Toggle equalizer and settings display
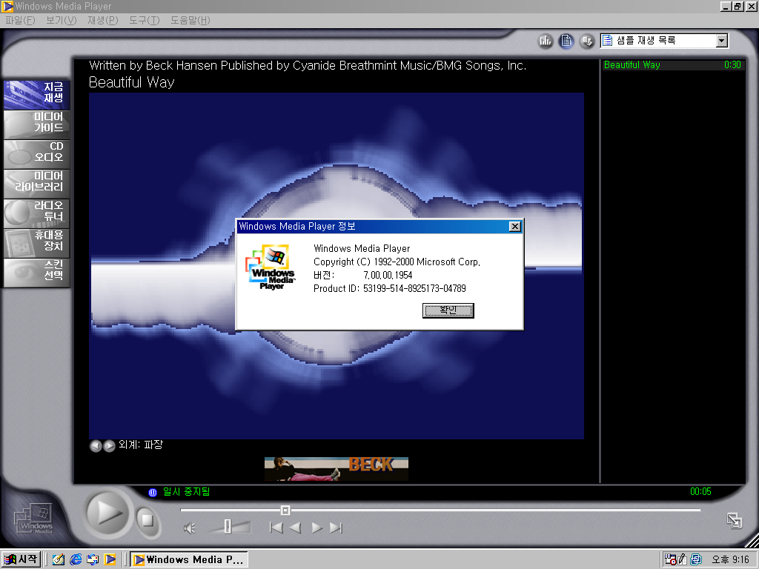 coord(546,41)
